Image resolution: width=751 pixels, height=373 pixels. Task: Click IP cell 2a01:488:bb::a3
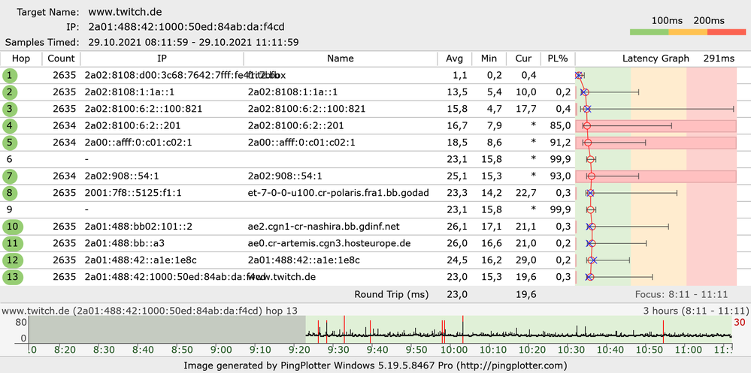[x=125, y=243]
